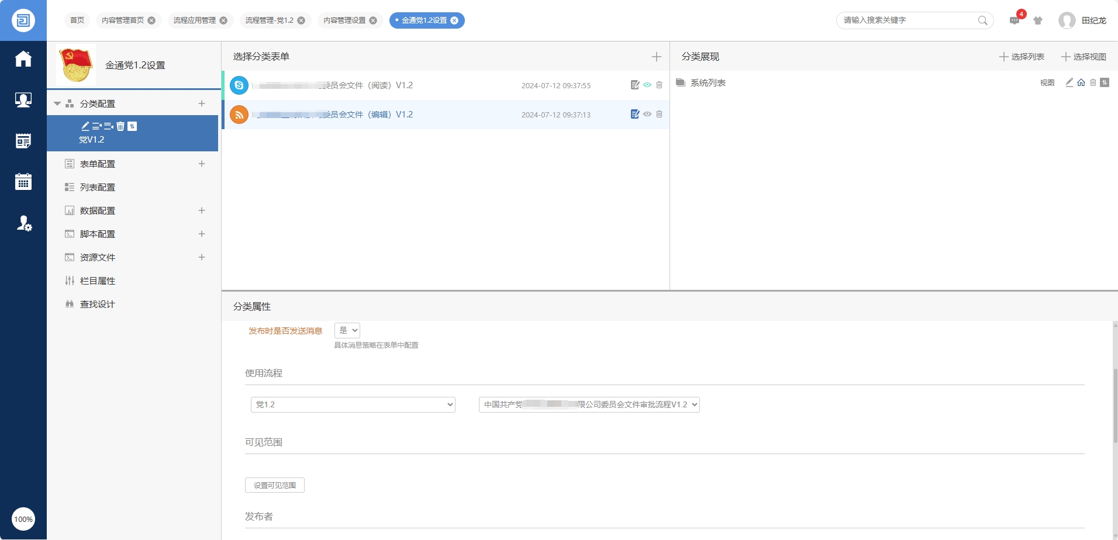Open the news page icon in the left sidebar
The width and height of the screenshot is (1118, 540).
(x=23, y=141)
